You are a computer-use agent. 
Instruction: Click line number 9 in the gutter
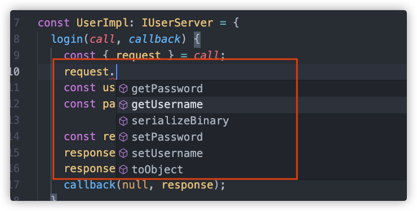[x=16, y=55]
